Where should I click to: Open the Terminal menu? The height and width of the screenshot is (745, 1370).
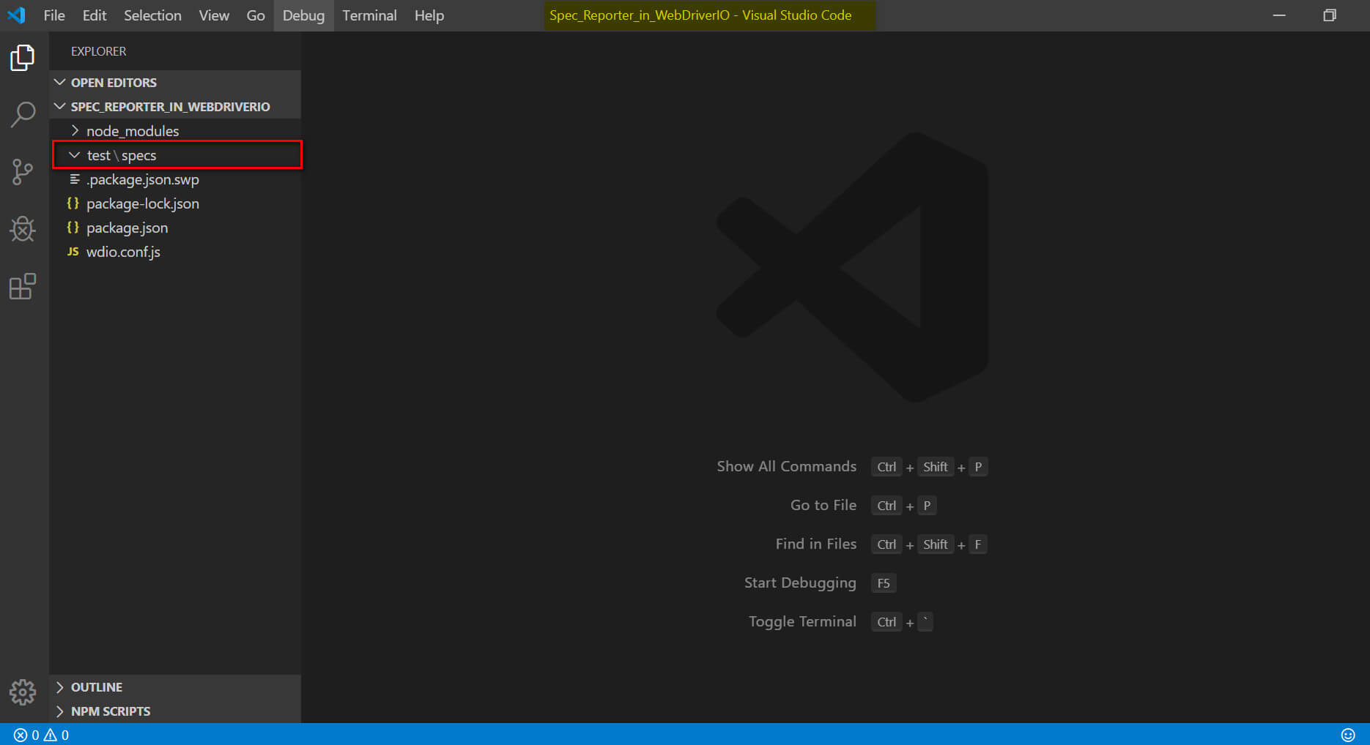click(369, 15)
